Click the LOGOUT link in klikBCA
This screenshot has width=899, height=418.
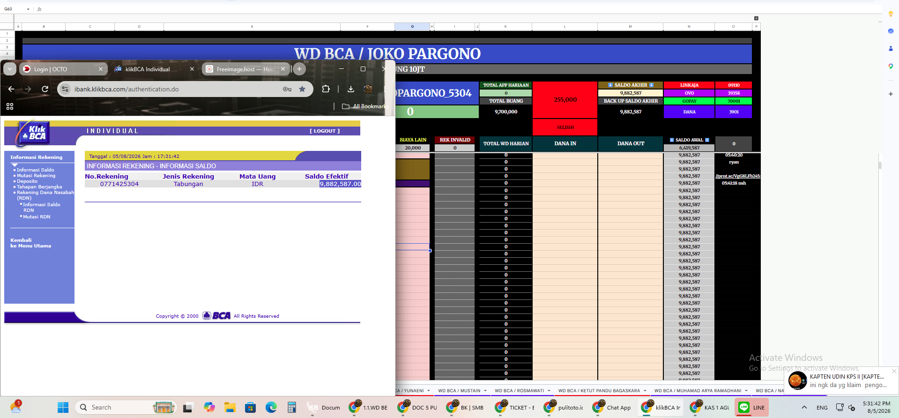click(325, 131)
